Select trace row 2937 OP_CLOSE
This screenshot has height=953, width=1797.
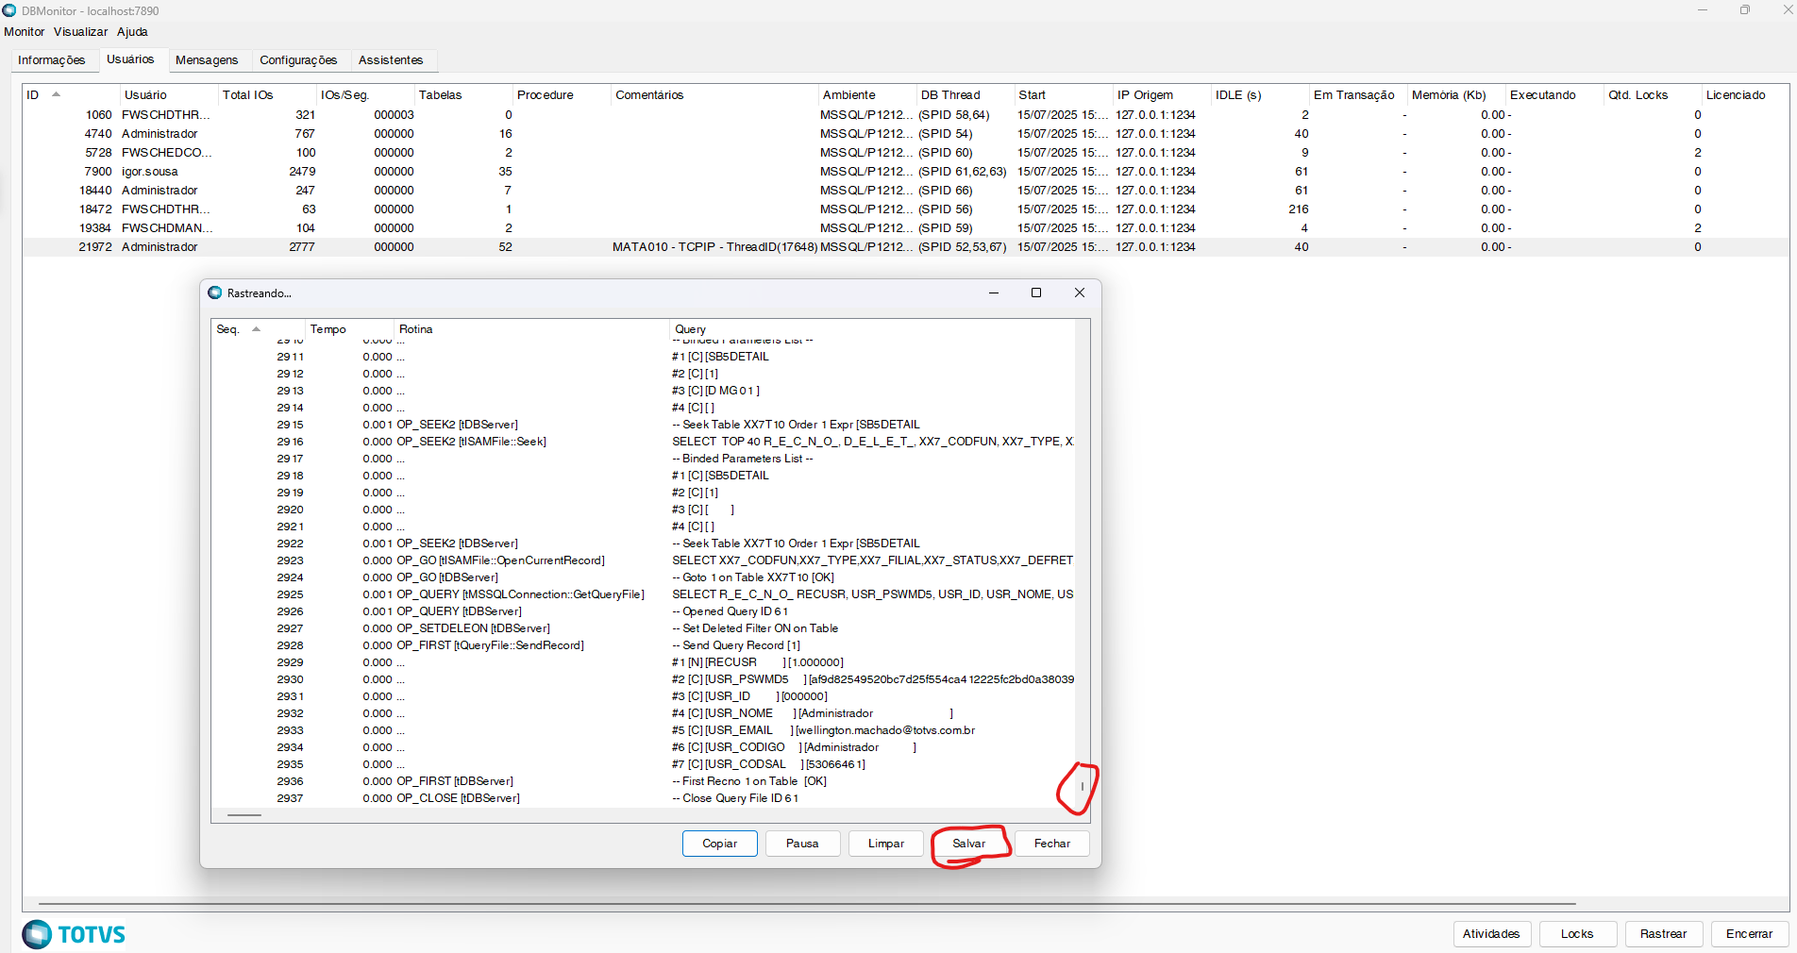643,798
